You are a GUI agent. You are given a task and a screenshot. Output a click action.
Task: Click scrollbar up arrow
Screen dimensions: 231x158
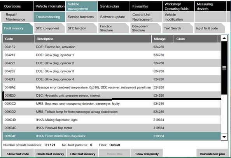(x=224, y=38)
